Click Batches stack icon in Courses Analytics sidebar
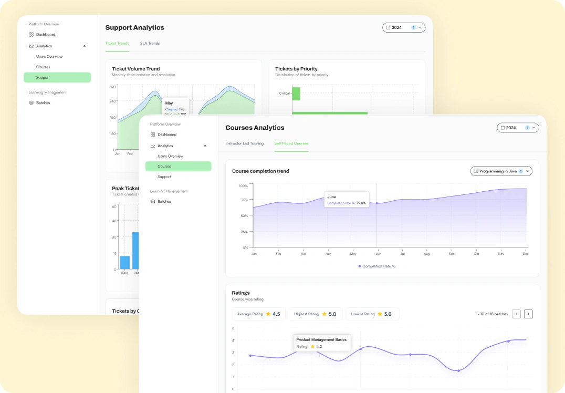 (153, 202)
